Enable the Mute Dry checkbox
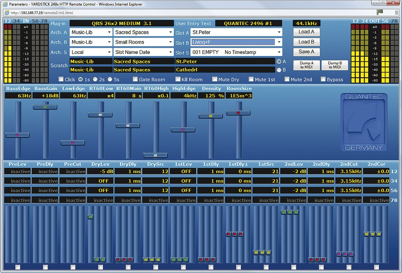 click(215, 79)
